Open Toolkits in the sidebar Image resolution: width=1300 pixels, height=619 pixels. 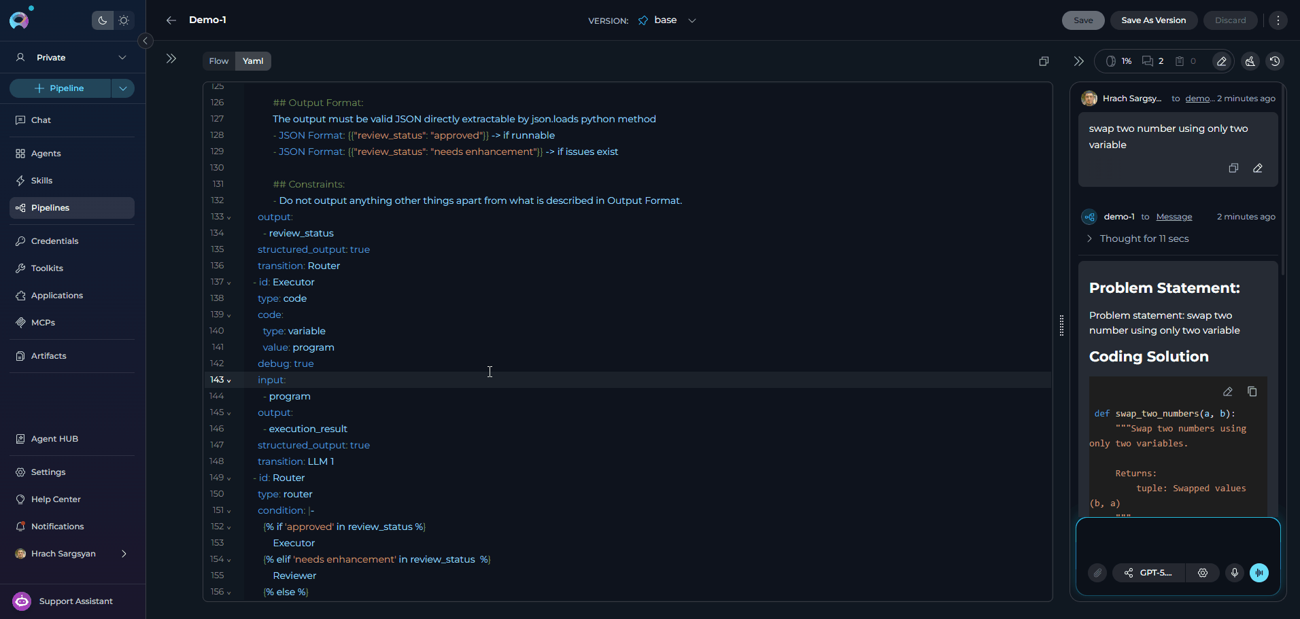click(72, 268)
